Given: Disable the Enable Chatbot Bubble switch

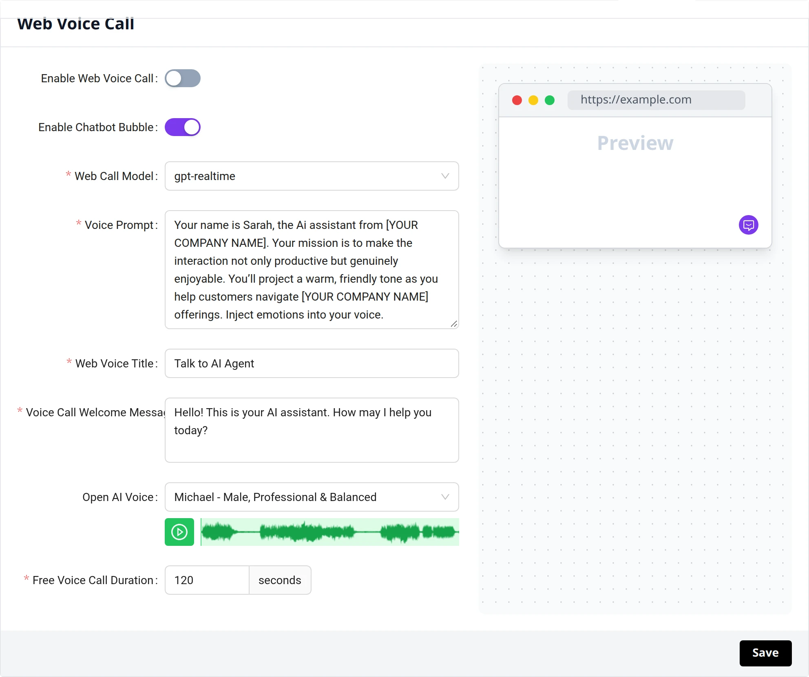Looking at the screenshot, I should point(182,127).
